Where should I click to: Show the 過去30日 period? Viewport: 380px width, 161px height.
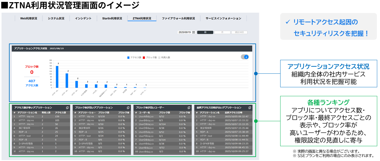point(239,32)
